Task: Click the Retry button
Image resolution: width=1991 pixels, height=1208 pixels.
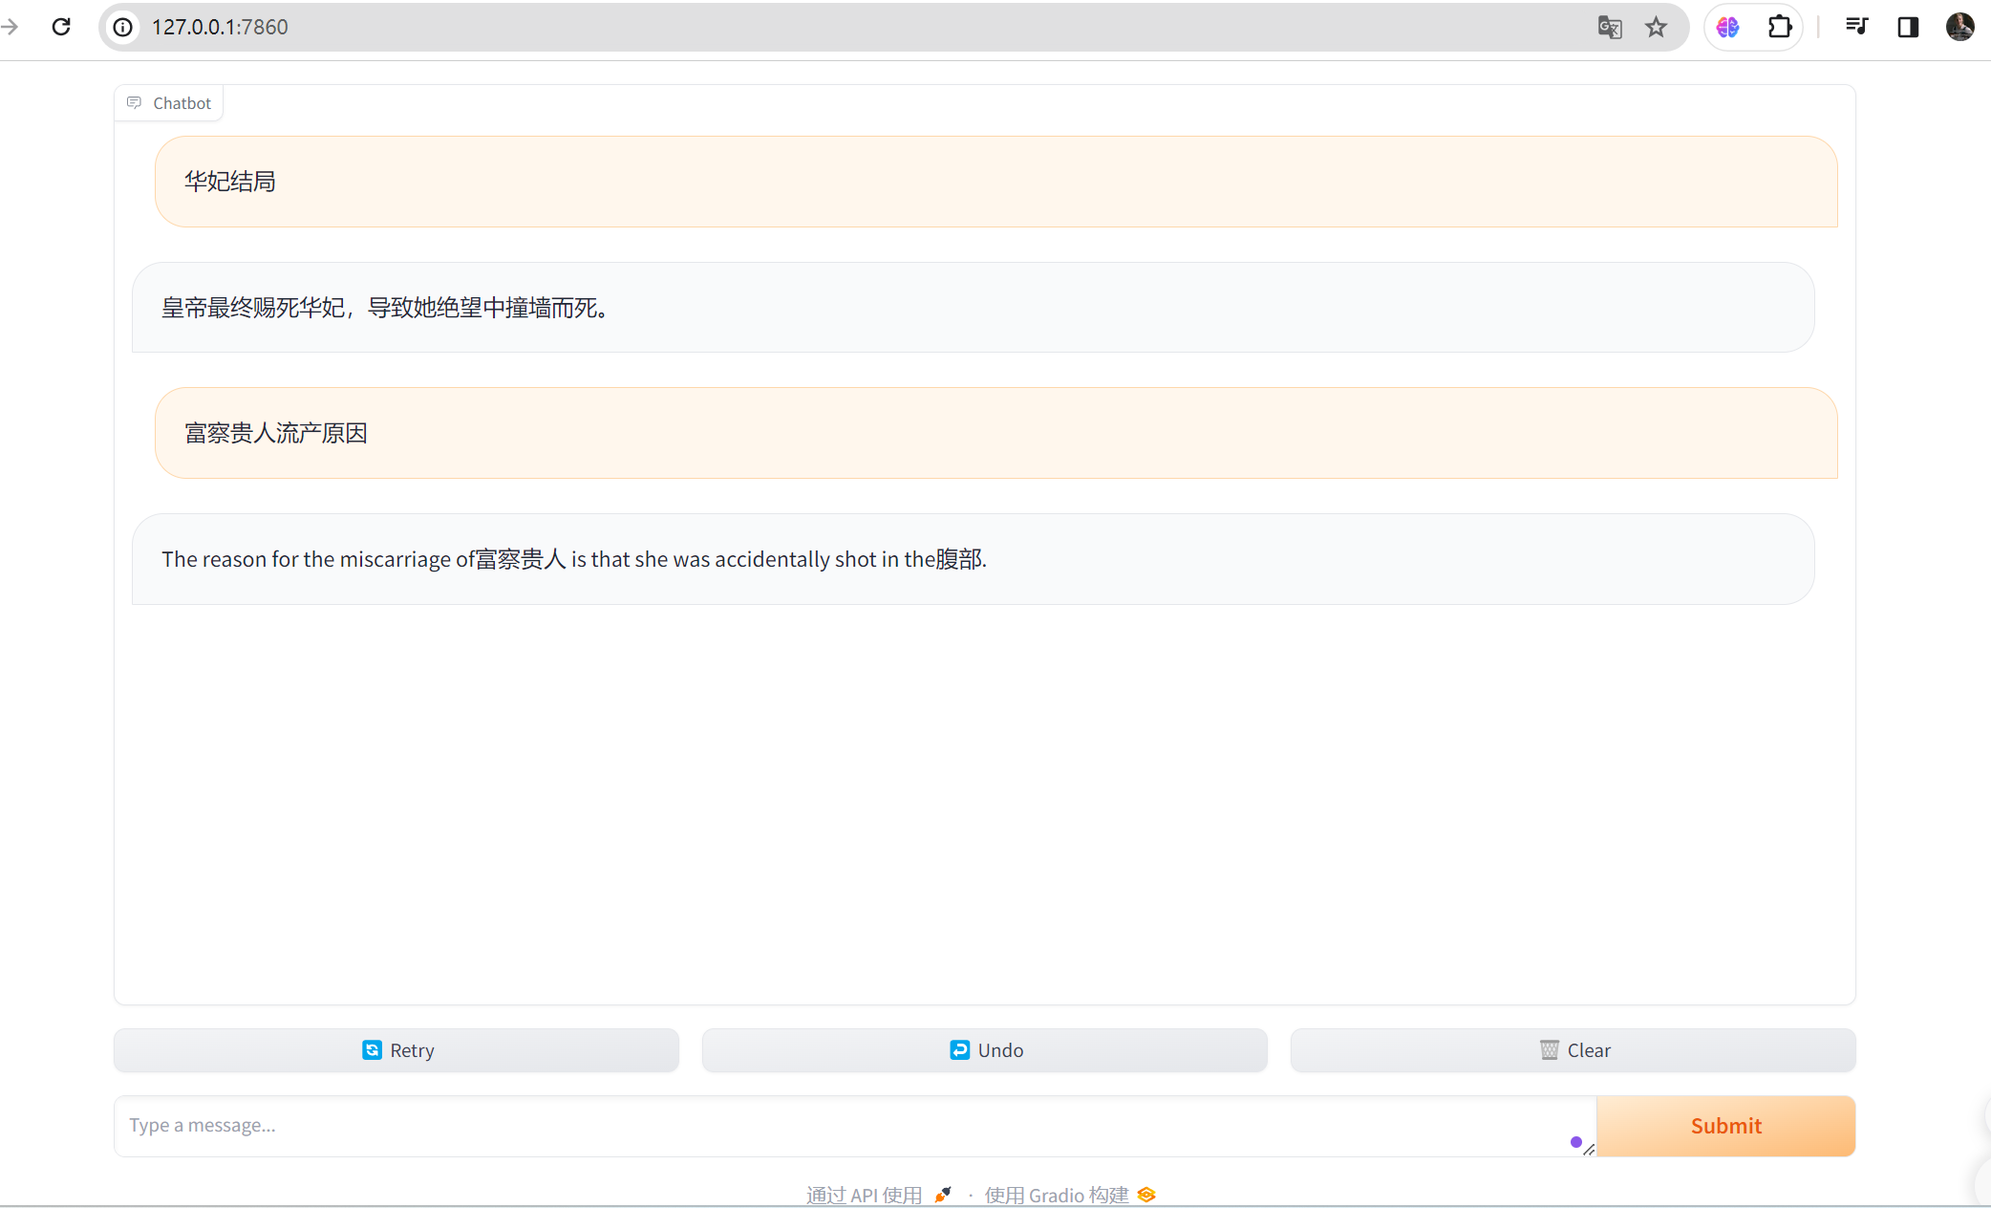Action: (396, 1050)
